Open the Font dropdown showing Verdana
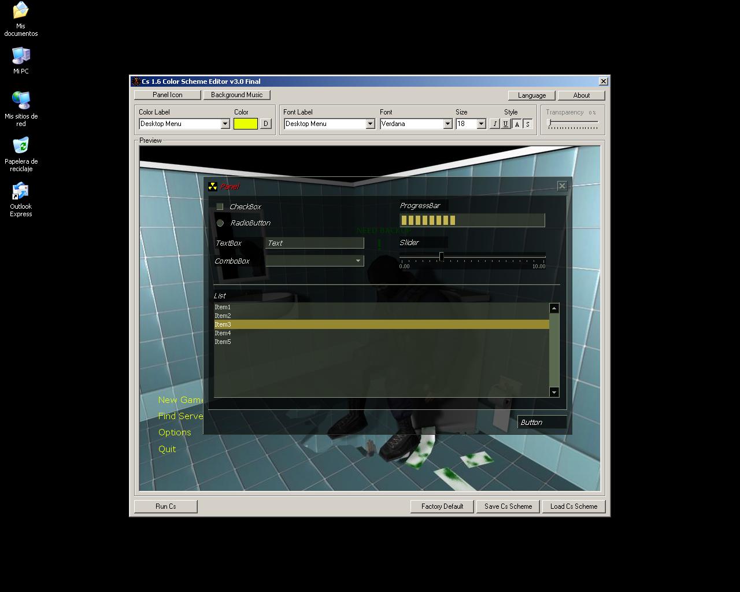 coord(447,124)
